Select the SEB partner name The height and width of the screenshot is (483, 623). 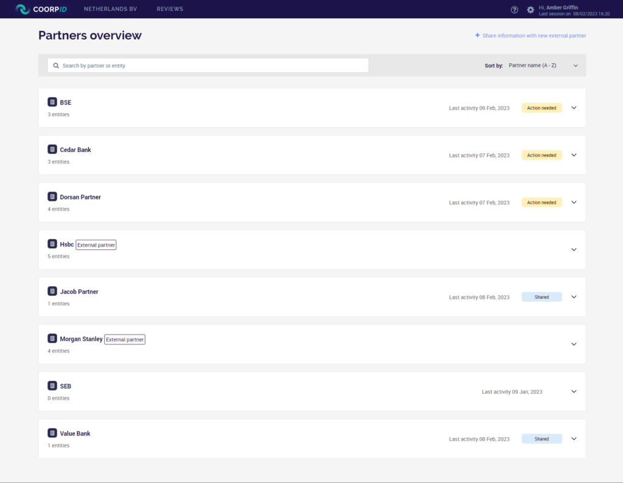(x=66, y=386)
